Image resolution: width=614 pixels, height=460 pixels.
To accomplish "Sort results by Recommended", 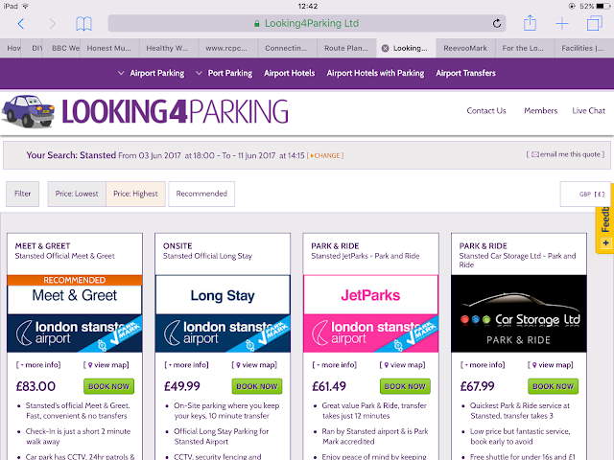I will pyautogui.click(x=201, y=194).
